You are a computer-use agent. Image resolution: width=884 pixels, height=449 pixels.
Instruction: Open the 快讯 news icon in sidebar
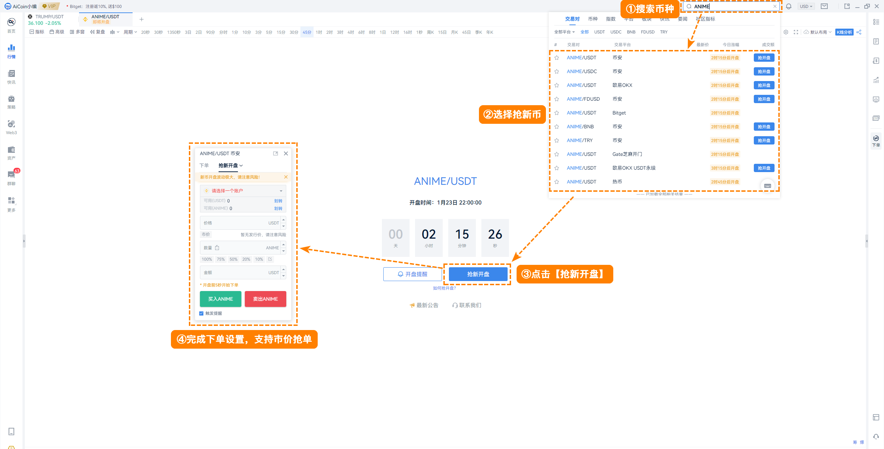(11, 77)
